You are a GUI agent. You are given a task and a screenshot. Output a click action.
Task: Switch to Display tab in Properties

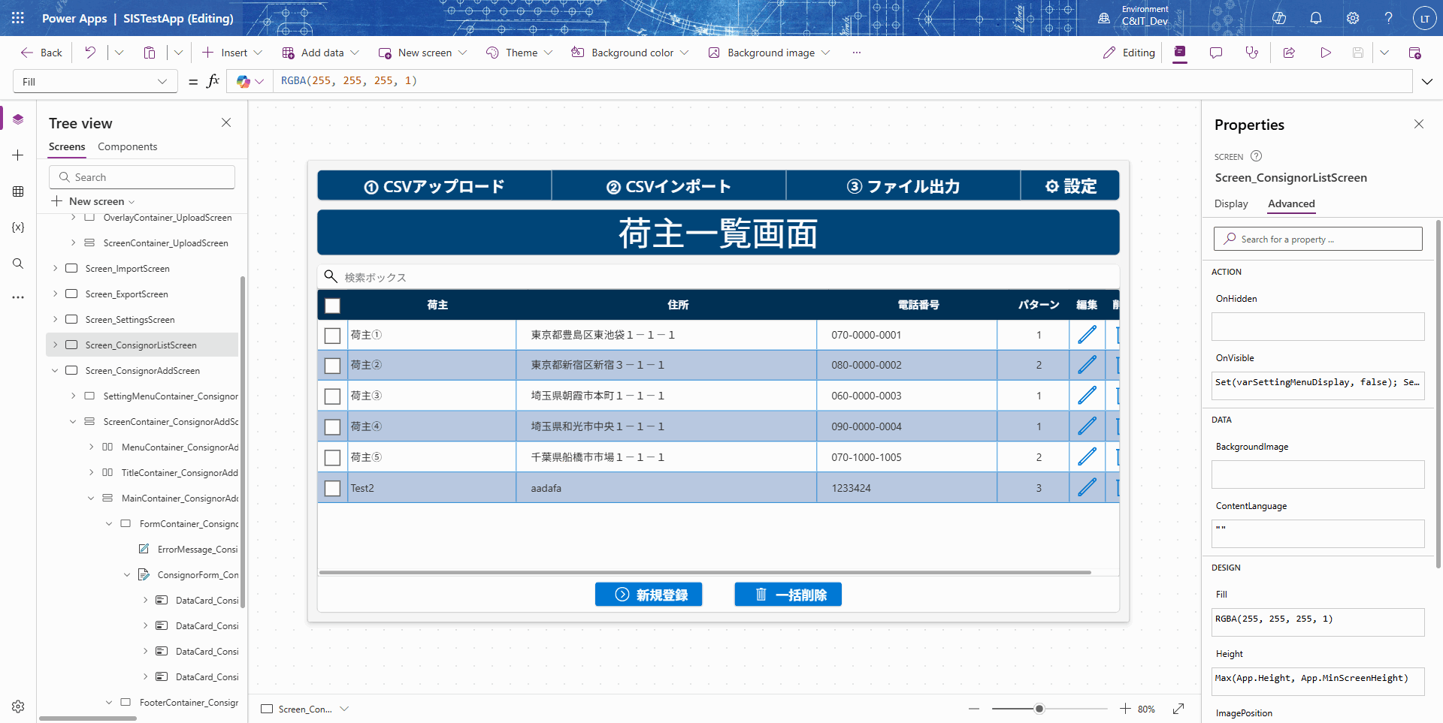click(1230, 203)
